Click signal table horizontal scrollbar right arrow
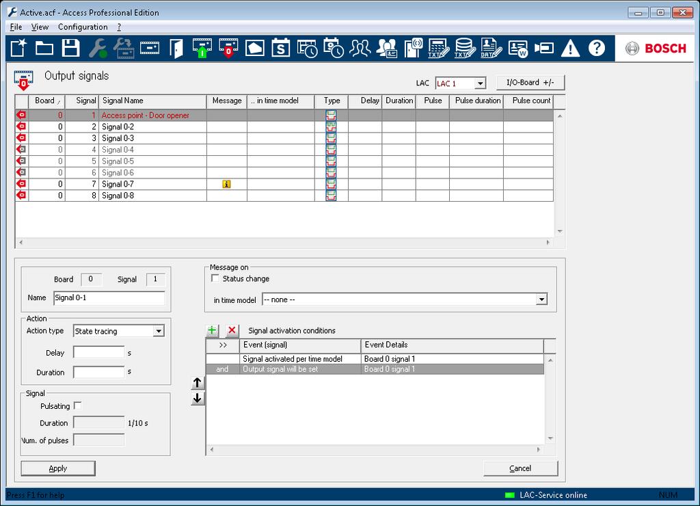The width and height of the screenshot is (700, 506). coord(548,243)
